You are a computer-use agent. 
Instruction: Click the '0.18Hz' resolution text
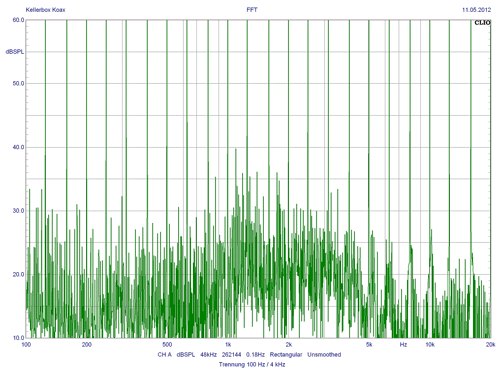[x=255, y=354]
